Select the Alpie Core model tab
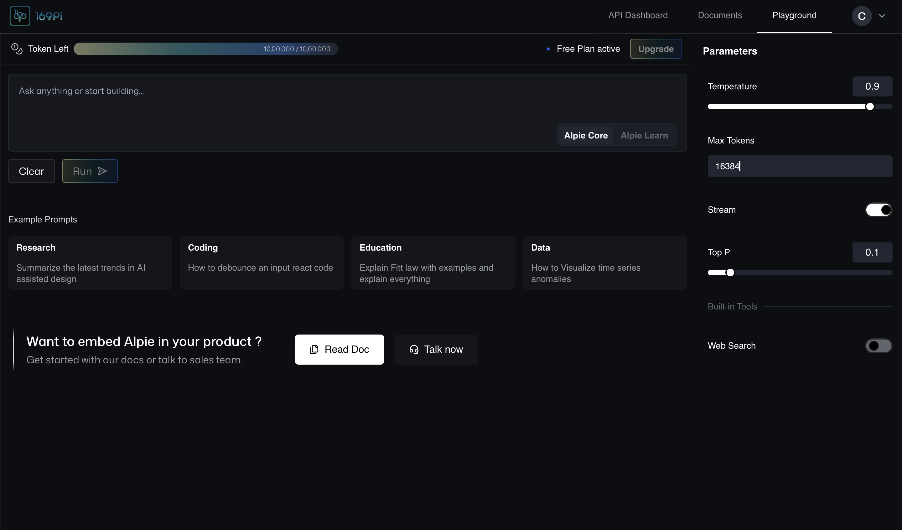The image size is (902, 530). (586, 135)
